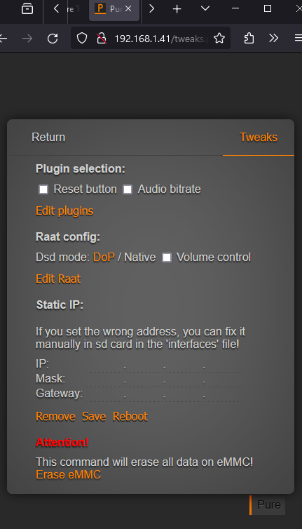Image resolution: width=302 pixels, height=529 pixels.
Task: Click the first IP address input field
Action: pos(106,365)
